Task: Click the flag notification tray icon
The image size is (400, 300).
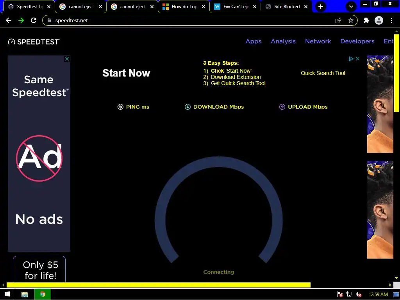Action: [x=340, y=295]
